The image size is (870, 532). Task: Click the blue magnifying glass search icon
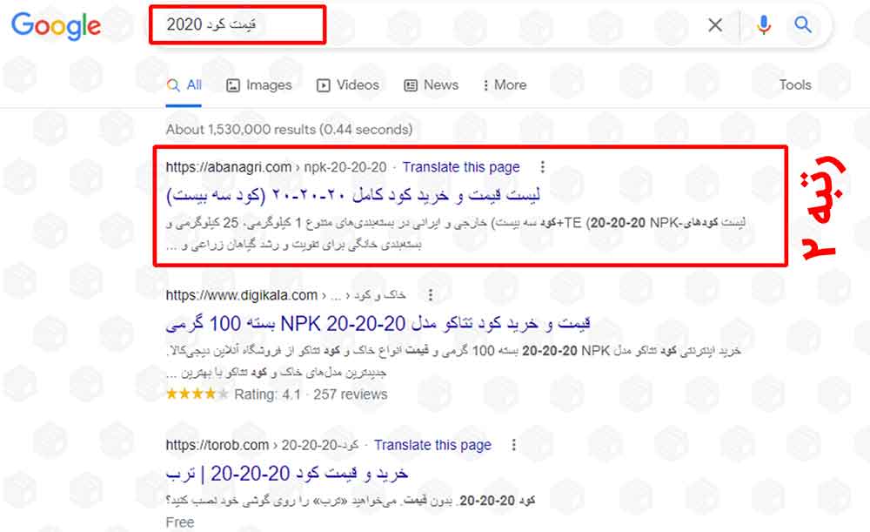(x=803, y=25)
